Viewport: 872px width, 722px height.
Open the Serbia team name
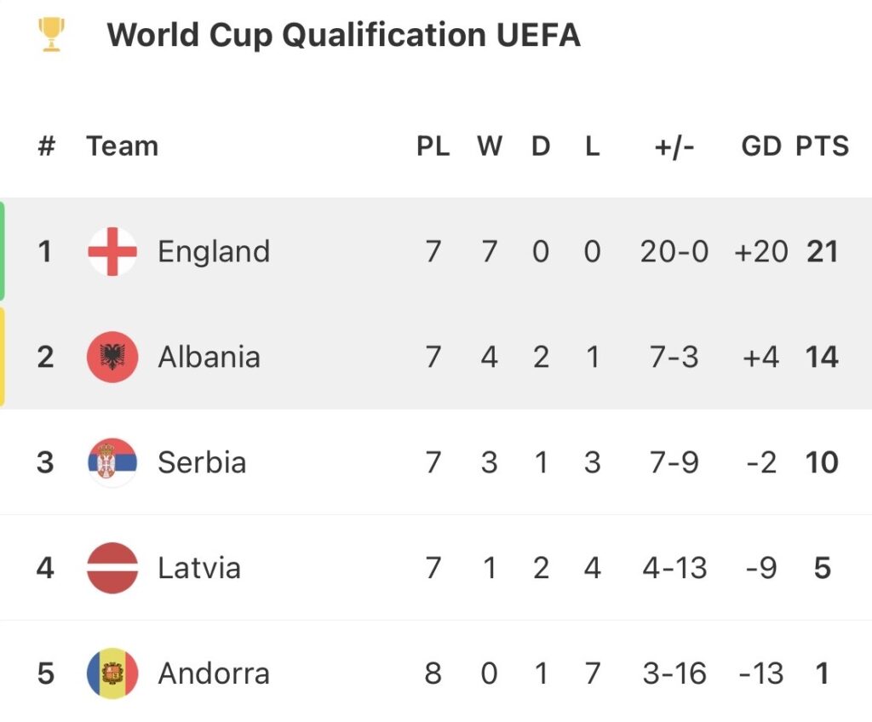click(202, 462)
